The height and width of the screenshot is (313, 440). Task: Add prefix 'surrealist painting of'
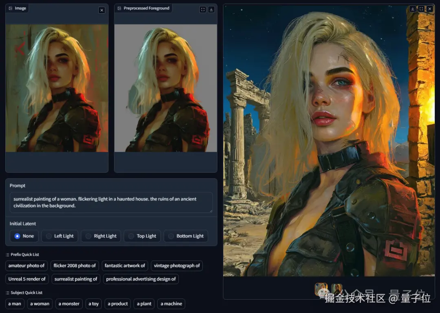coord(76,279)
